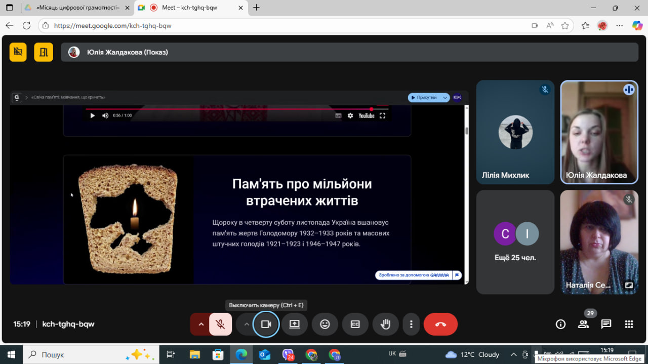
Task: Unmute the microphone
Action: tap(220, 325)
